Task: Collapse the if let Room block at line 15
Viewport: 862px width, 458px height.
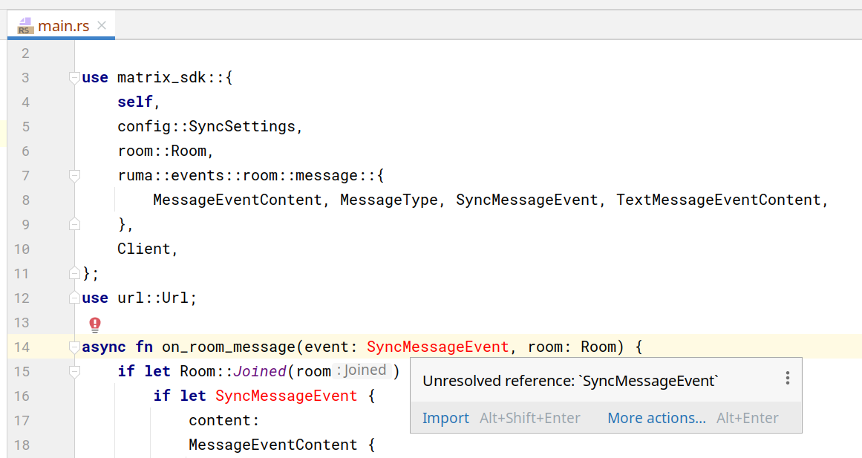Action: [74, 371]
